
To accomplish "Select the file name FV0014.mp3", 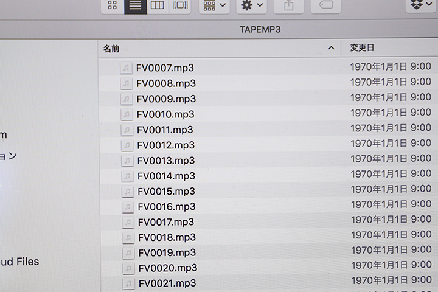I will click(166, 176).
